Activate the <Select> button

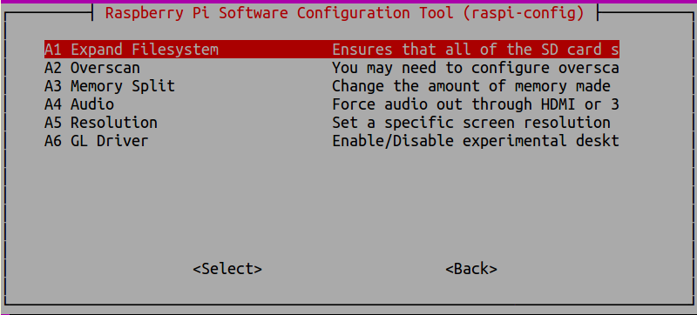227,269
